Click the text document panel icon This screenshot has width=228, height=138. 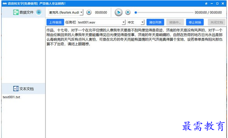16,88
